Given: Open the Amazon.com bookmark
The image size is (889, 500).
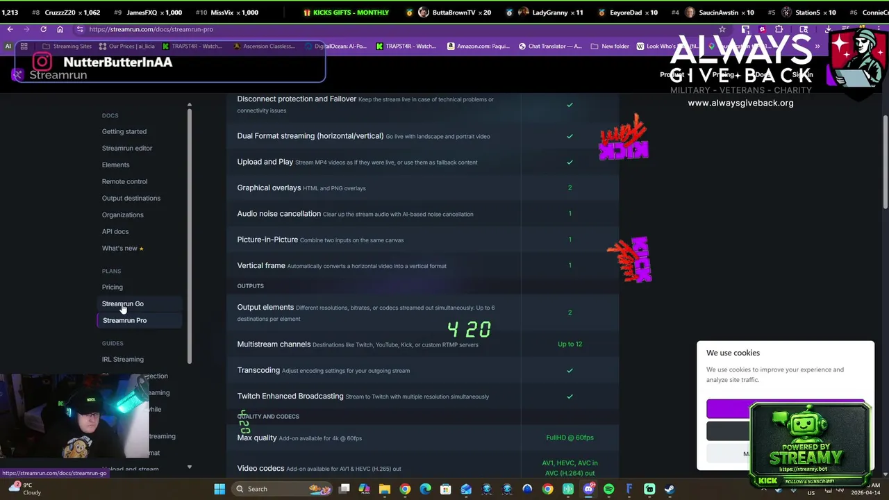Looking at the screenshot, I should point(478,47).
